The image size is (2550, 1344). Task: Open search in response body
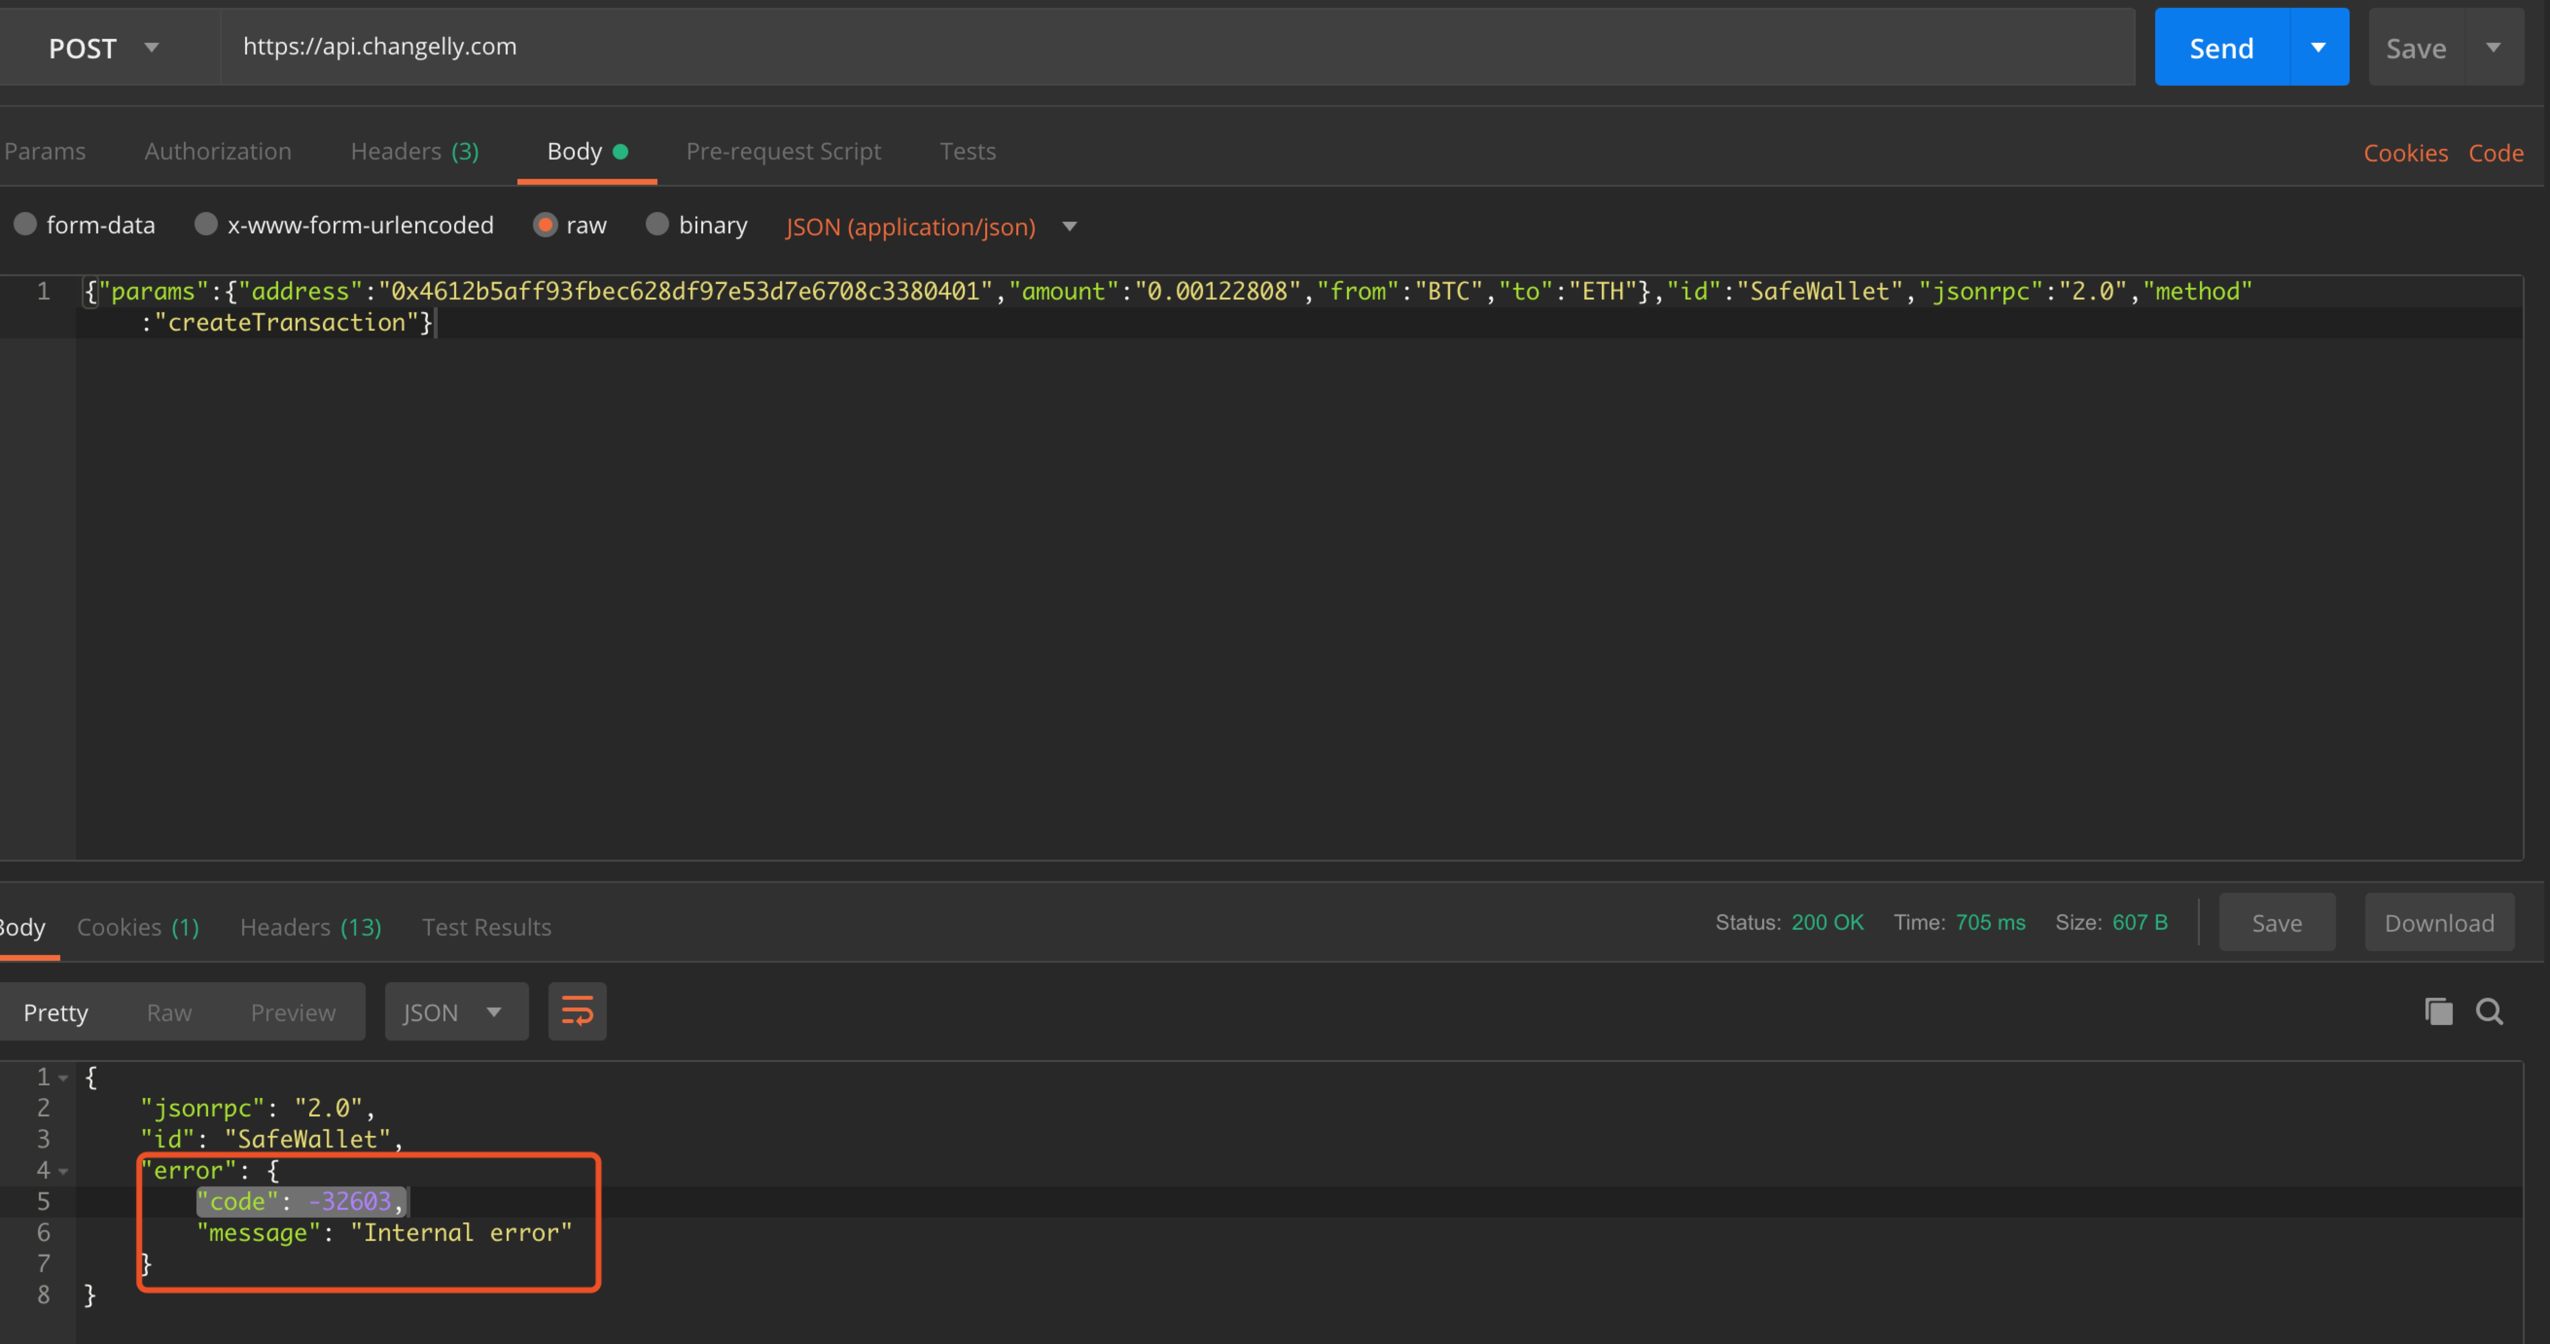pos(2490,1011)
